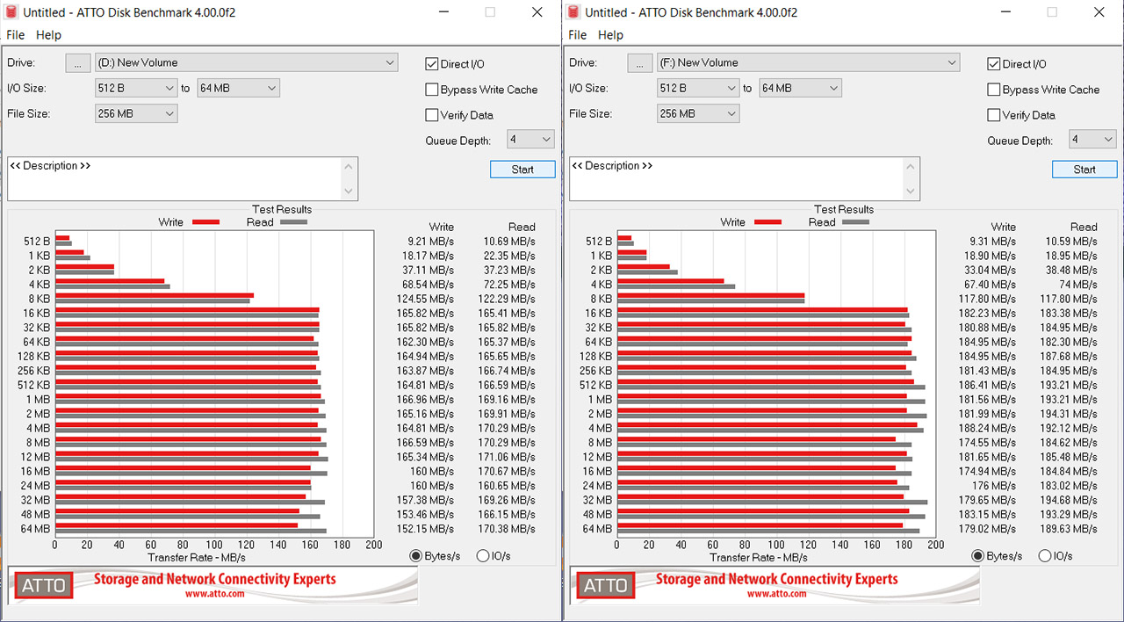
Task: Click the ATTO app icon in left window title bar
Action: pyautogui.click(x=11, y=12)
